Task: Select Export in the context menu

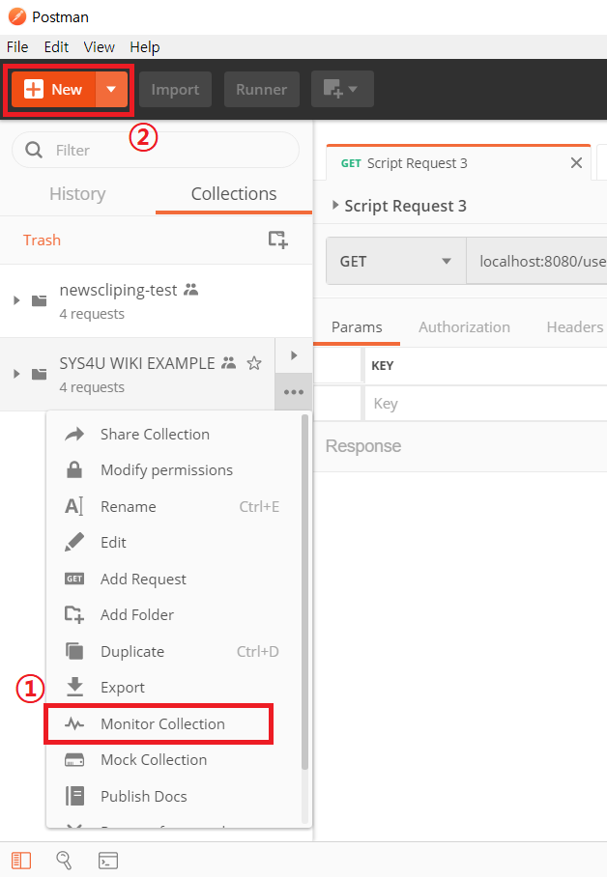Action: pyautogui.click(x=174, y=687)
